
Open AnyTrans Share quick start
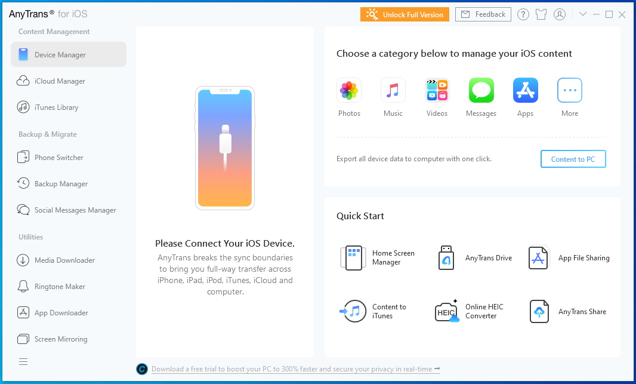tap(567, 311)
